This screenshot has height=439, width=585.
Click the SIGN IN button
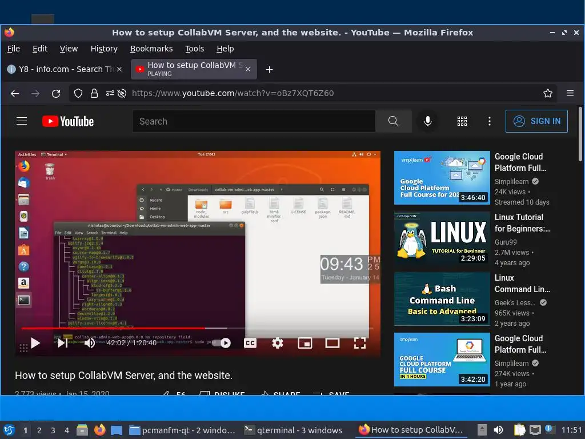[x=536, y=121]
